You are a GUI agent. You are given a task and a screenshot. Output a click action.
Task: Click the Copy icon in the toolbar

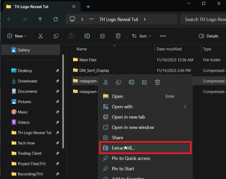click(x=56, y=36)
